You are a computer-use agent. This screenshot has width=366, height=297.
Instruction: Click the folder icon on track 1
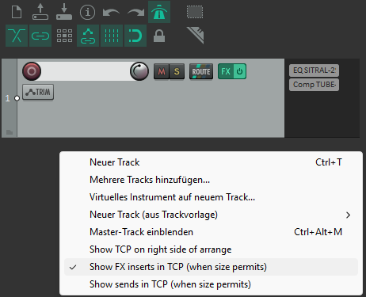click(x=10, y=132)
